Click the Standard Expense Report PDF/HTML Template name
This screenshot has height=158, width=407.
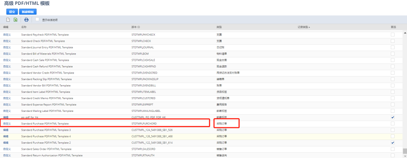(x=49, y=104)
